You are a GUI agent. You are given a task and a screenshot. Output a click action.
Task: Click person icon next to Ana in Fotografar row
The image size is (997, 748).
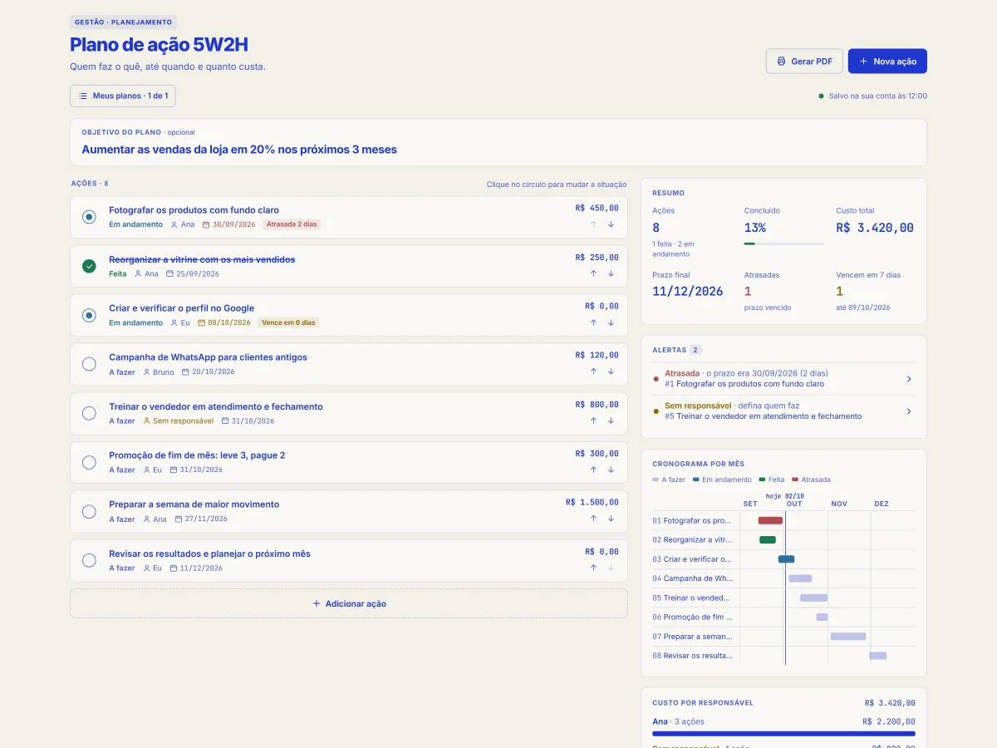click(x=174, y=224)
